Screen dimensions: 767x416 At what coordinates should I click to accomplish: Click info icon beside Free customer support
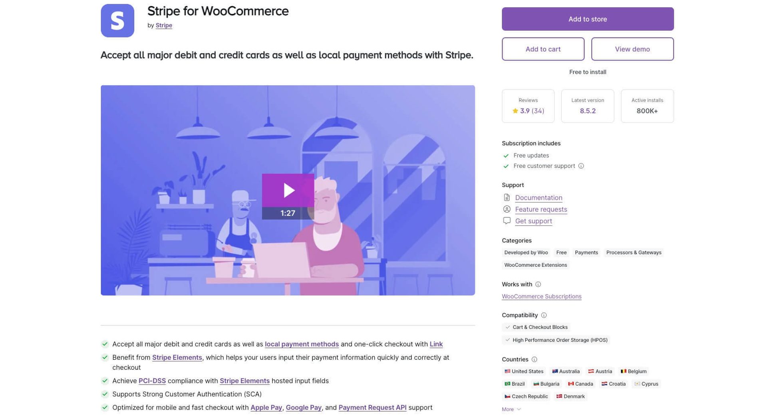click(581, 166)
